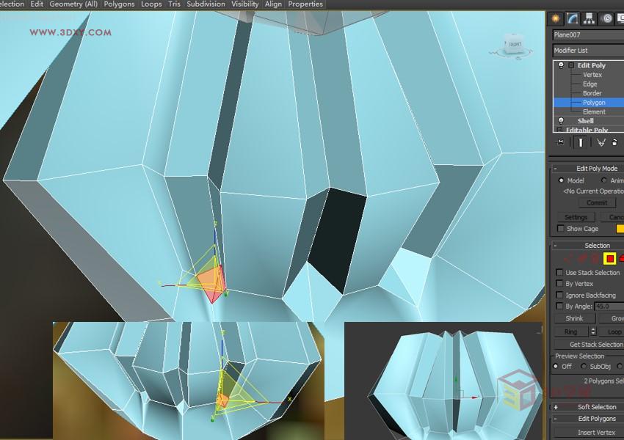624x440 pixels.
Task: Click the Show End Result icon
Action: pos(580,140)
